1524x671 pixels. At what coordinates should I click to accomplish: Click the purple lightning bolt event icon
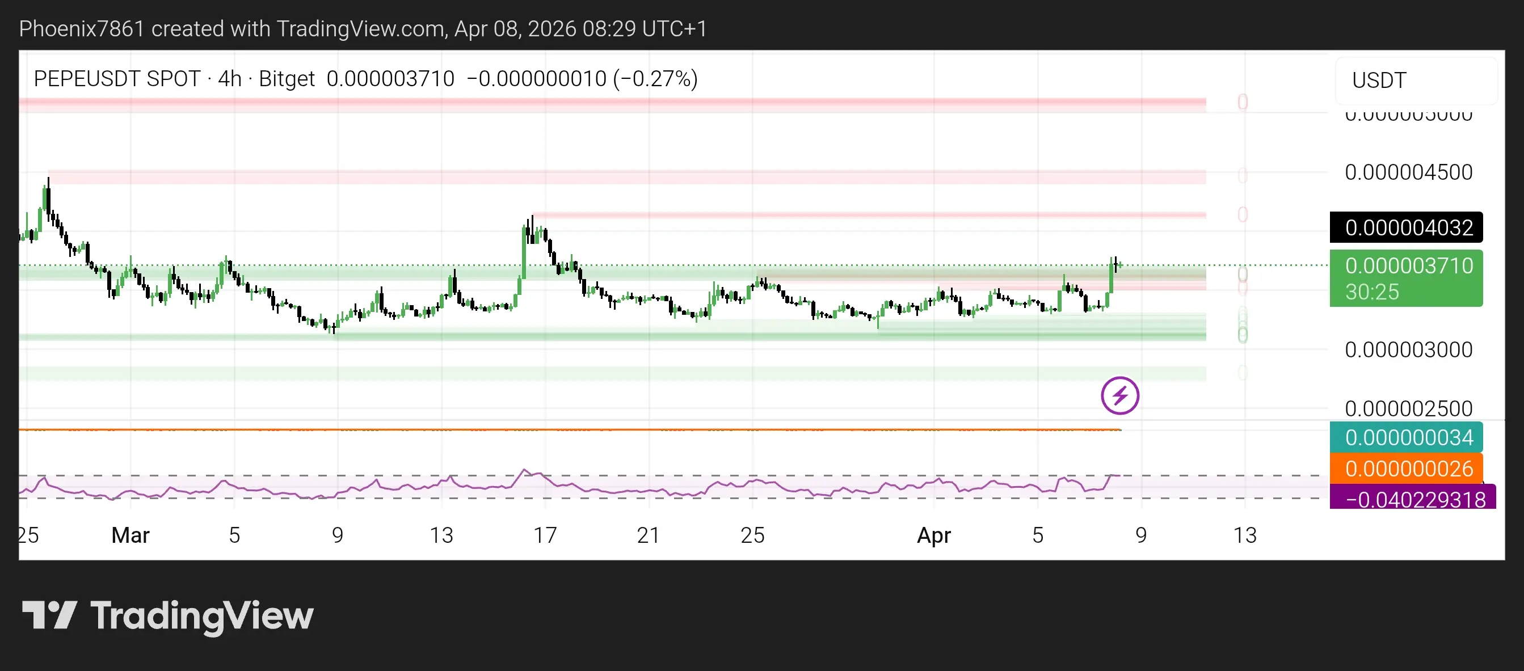pyautogui.click(x=1119, y=395)
